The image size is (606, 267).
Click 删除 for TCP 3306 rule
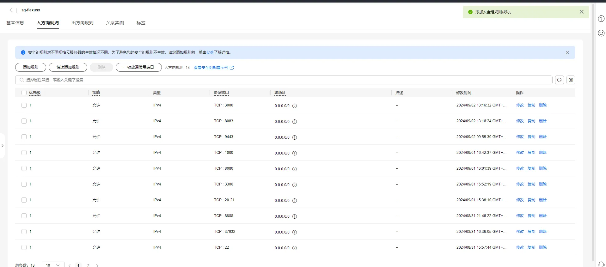tap(543, 184)
